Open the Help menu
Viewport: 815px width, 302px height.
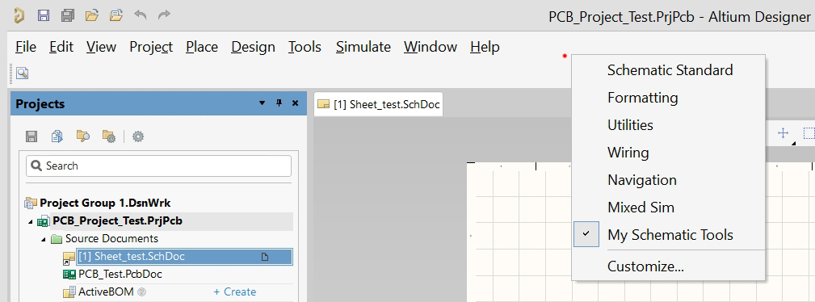click(x=485, y=47)
